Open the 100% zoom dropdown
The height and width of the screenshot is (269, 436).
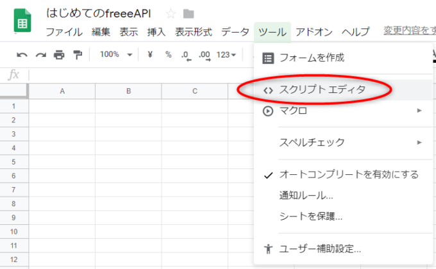pos(116,54)
